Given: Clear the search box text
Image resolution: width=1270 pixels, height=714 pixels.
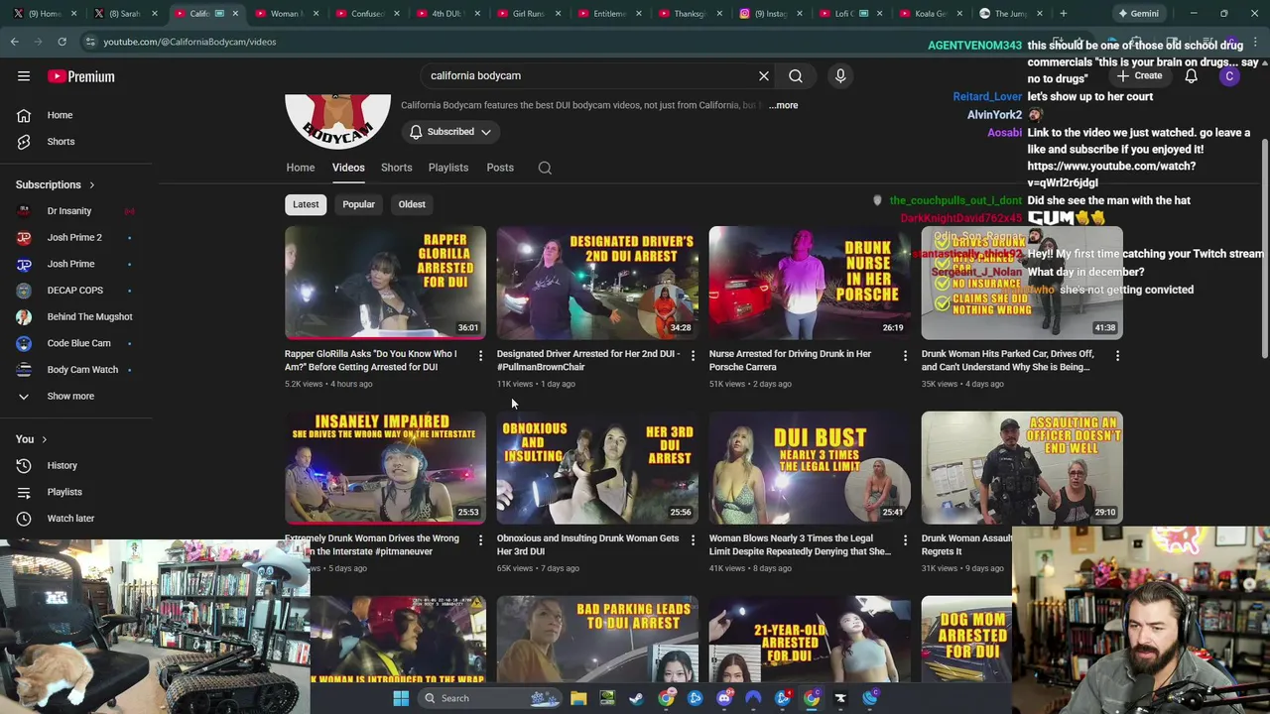Looking at the screenshot, I should 764,75.
